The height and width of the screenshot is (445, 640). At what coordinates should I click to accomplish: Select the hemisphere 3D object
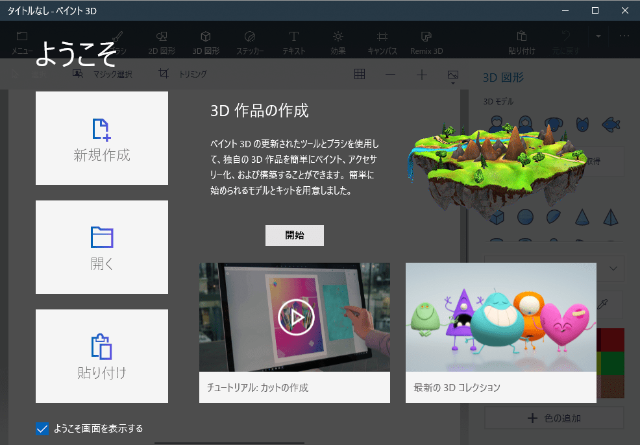click(x=554, y=217)
